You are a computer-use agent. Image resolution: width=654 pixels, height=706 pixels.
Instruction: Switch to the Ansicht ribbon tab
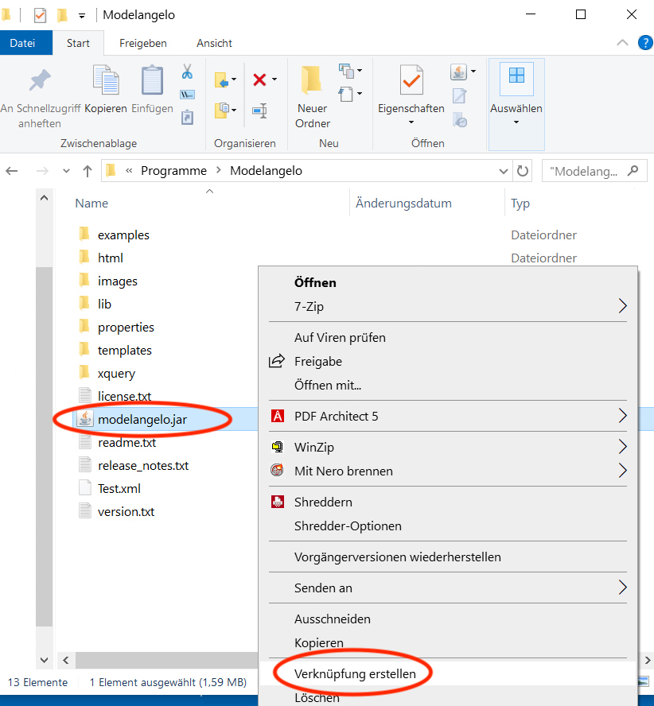coord(214,43)
